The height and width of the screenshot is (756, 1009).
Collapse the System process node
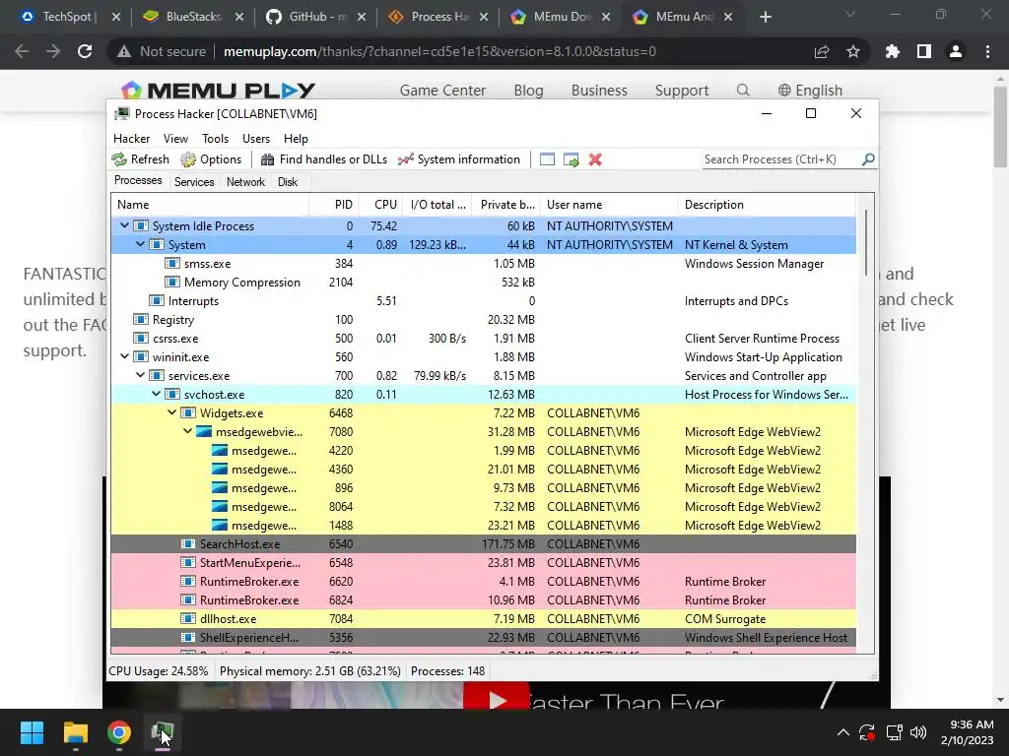pos(140,244)
